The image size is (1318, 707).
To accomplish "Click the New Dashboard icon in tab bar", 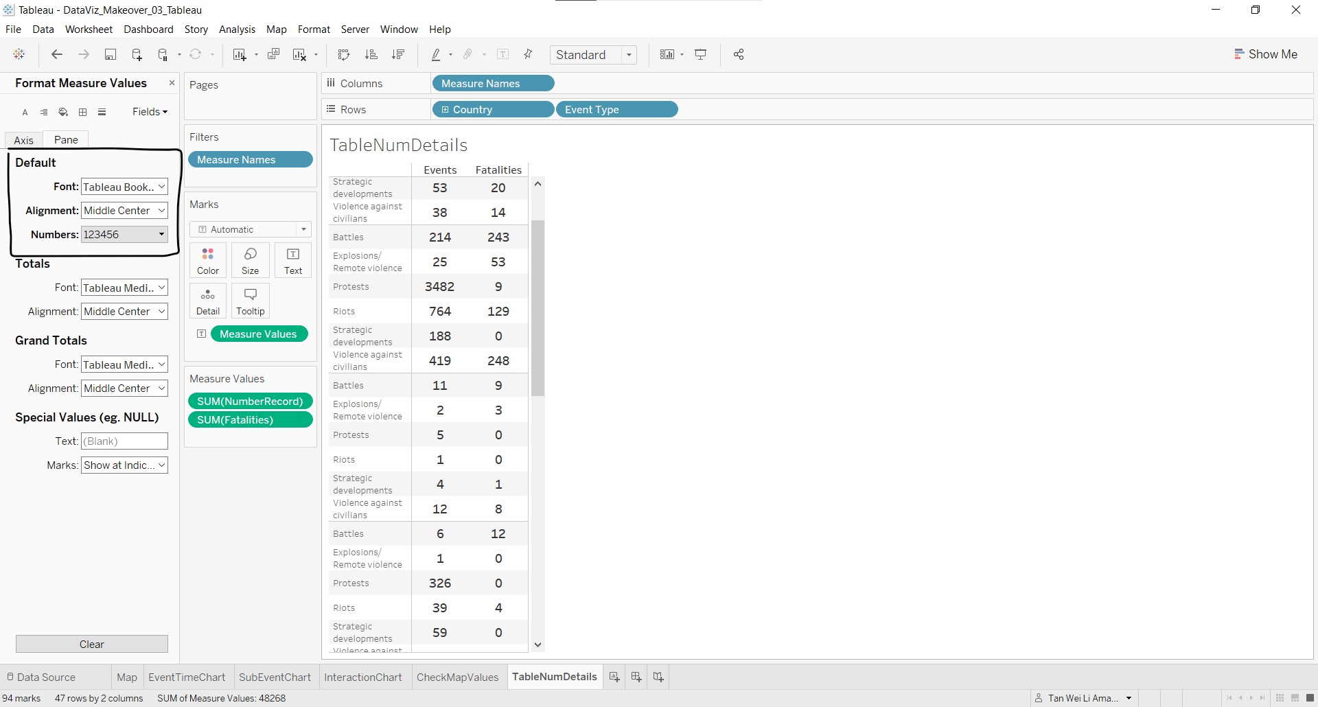I will 636,677.
